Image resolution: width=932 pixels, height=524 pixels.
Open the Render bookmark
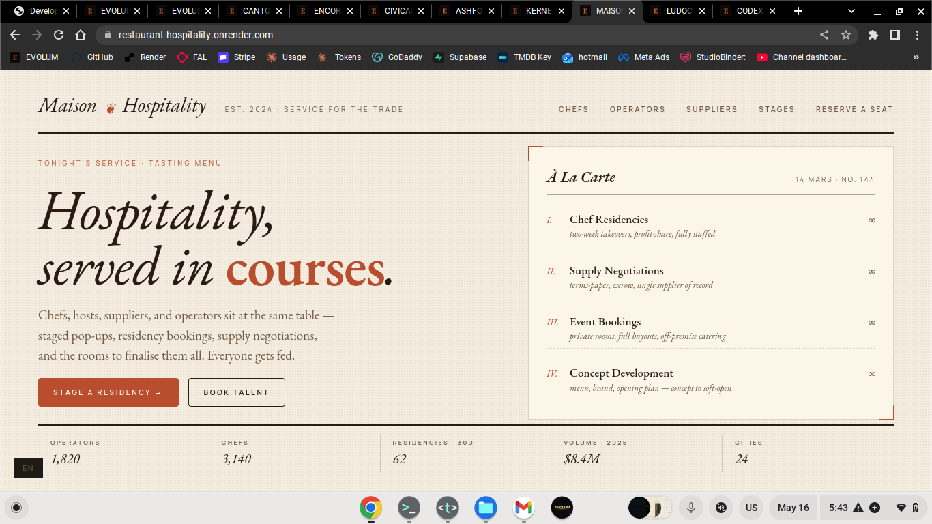click(x=145, y=57)
